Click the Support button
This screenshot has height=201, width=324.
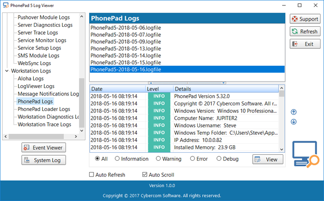[x=305, y=19]
